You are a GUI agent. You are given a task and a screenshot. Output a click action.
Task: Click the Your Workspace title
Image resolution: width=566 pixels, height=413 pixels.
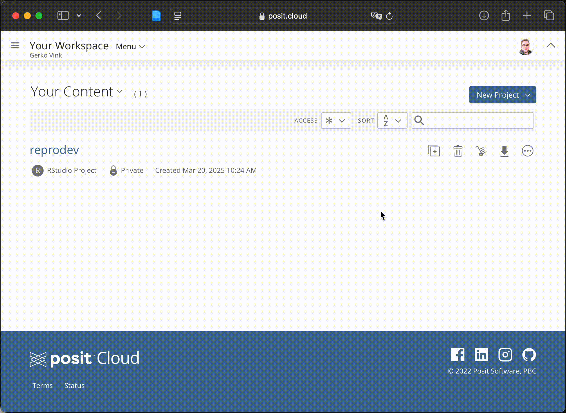click(x=69, y=46)
